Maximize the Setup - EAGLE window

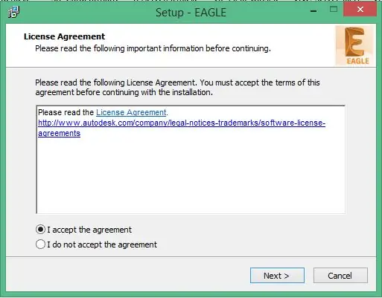(x=334, y=10)
